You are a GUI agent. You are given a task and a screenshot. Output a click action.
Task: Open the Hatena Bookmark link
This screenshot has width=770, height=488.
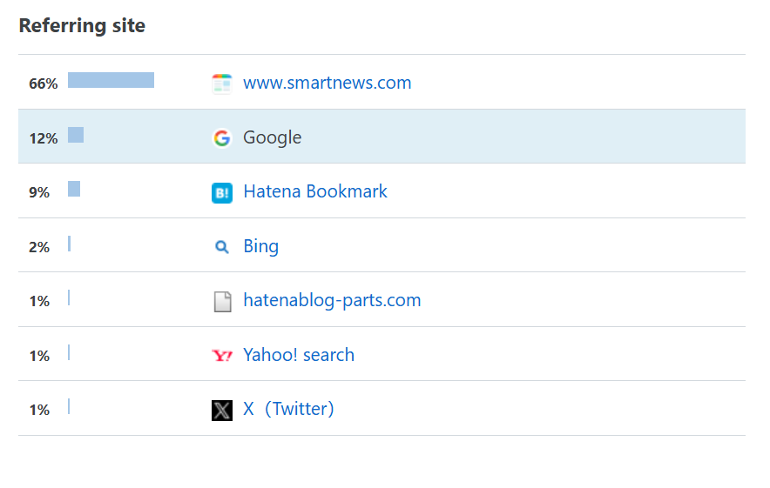tap(315, 191)
